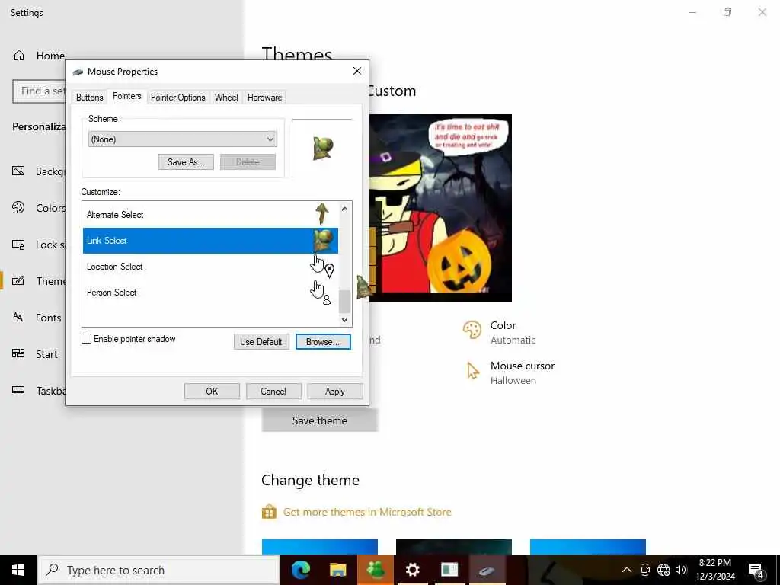Click the Save As... button
Screen dimensions: 780x585
[x=186, y=162]
